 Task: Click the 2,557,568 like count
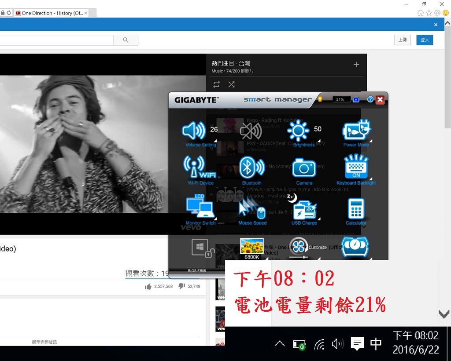[163, 286]
